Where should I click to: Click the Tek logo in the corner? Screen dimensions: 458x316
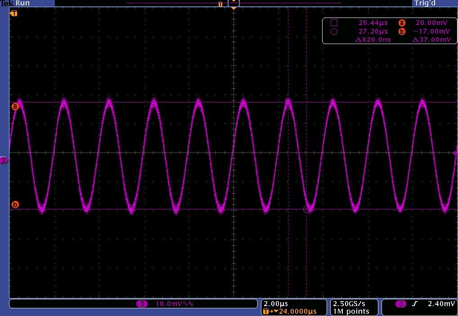click(x=7, y=3)
